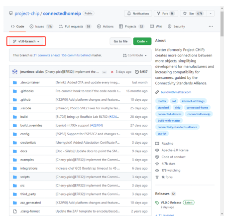Image resolution: width=227 pixels, height=222 pixels.
Task: Click the Code of conduct heart icon
Action: pos(157,157)
